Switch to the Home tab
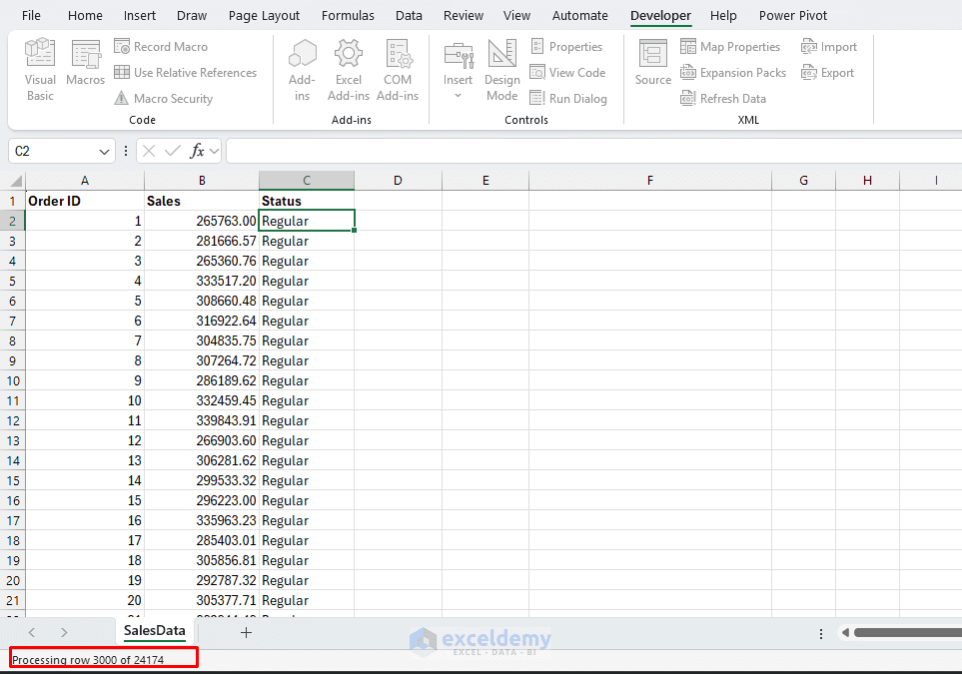The width and height of the screenshot is (962, 674). [85, 15]
